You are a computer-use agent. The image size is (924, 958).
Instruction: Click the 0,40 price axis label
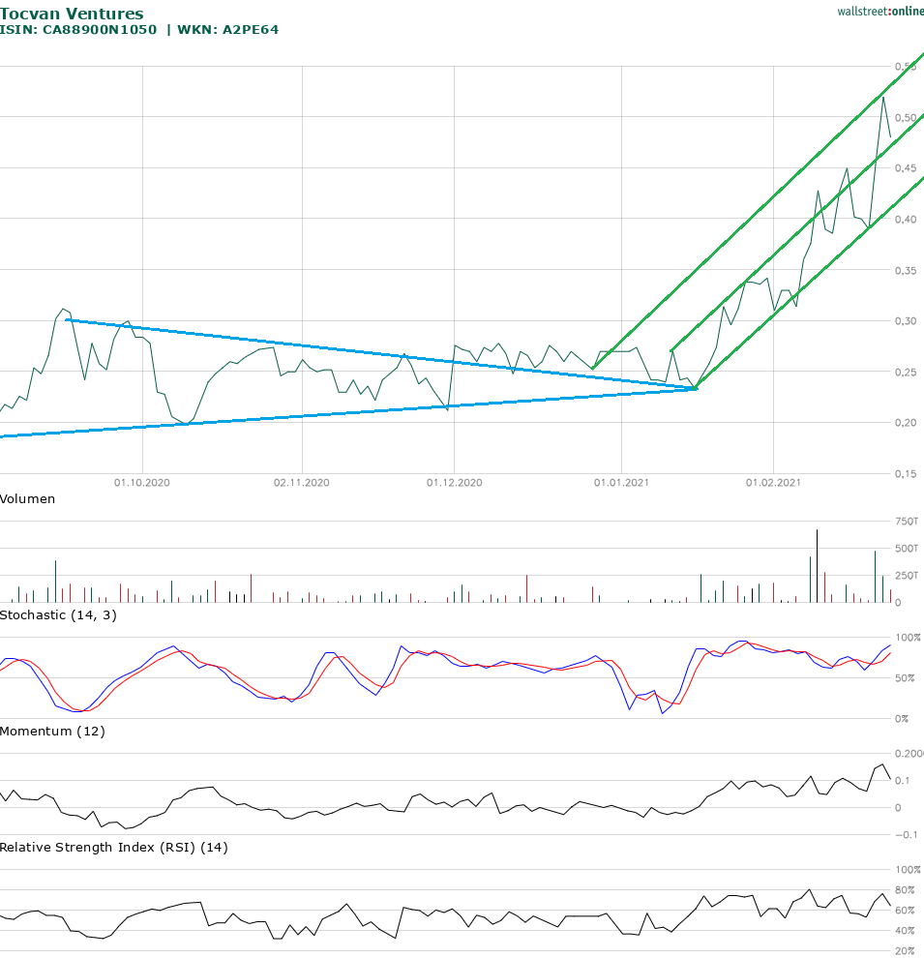pos(906,220)
